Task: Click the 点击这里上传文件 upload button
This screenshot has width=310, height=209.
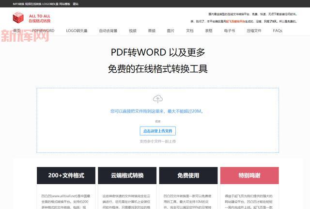Action: (158, 131)
